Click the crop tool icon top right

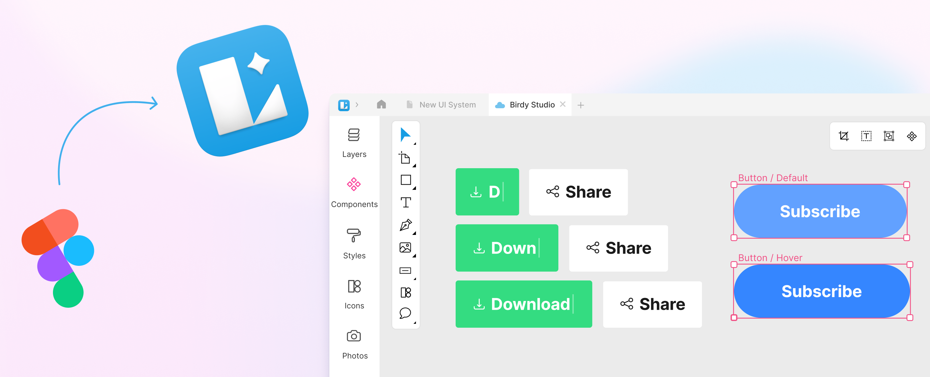(x=844, y=136)
